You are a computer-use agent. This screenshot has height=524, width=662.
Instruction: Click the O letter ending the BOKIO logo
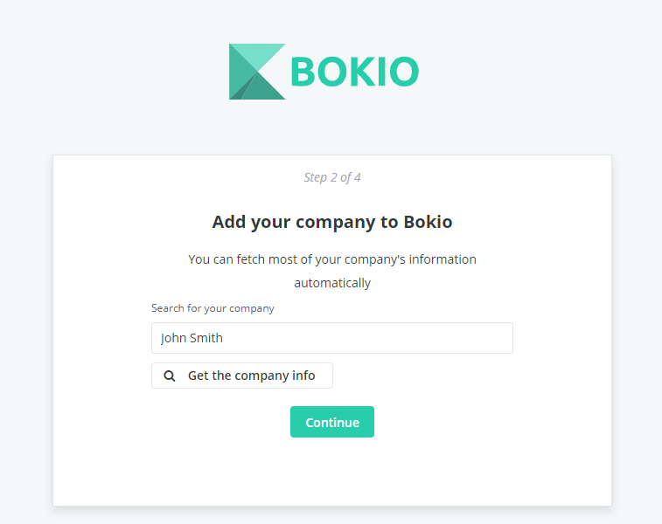coord(403,72)
